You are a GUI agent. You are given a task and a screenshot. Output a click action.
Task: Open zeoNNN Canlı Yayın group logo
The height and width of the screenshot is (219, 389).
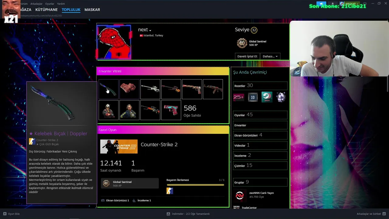click(x=240, y=195)
